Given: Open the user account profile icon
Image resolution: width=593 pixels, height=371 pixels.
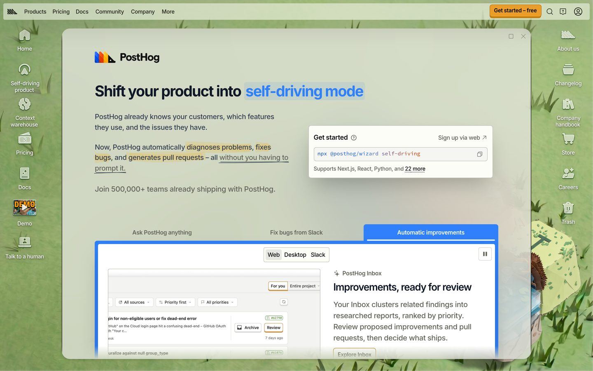Looking at the screenshot, I should pyautogui.click(x=578, y=12).
